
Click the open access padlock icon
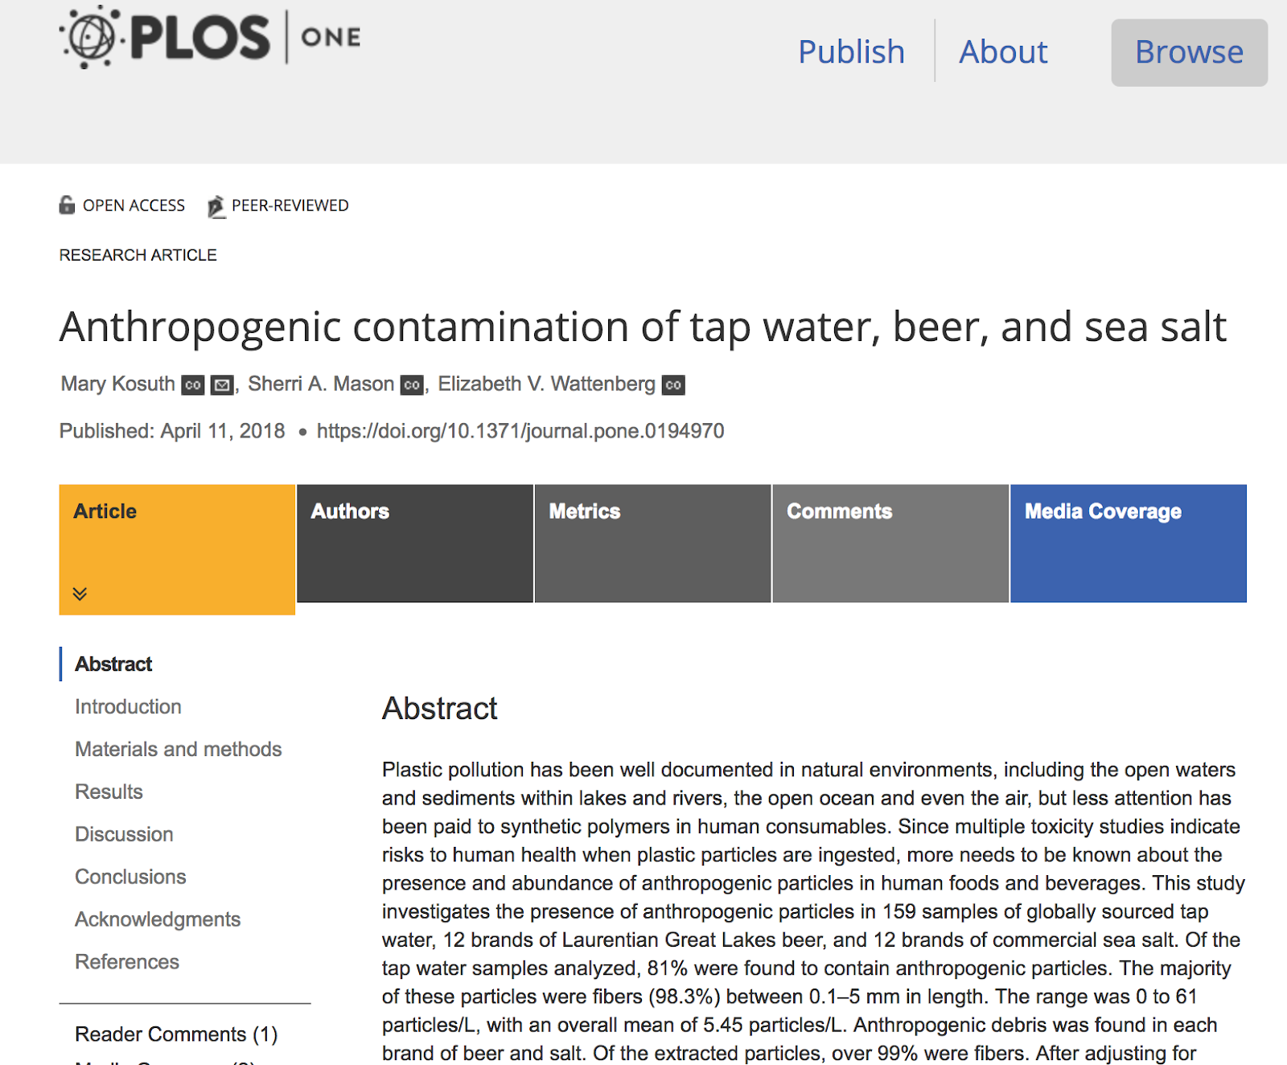point(67,205)
